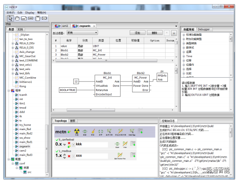This screenshot has height=181, width=237.
Task: Click the move variable down v button
Action: [x=174, y=33]
